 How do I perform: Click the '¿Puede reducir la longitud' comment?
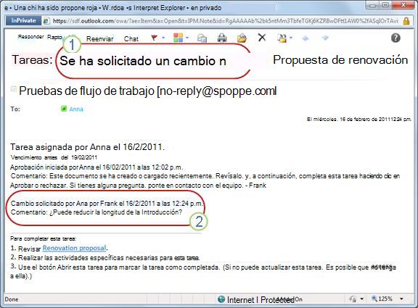(x=115, y=212)
